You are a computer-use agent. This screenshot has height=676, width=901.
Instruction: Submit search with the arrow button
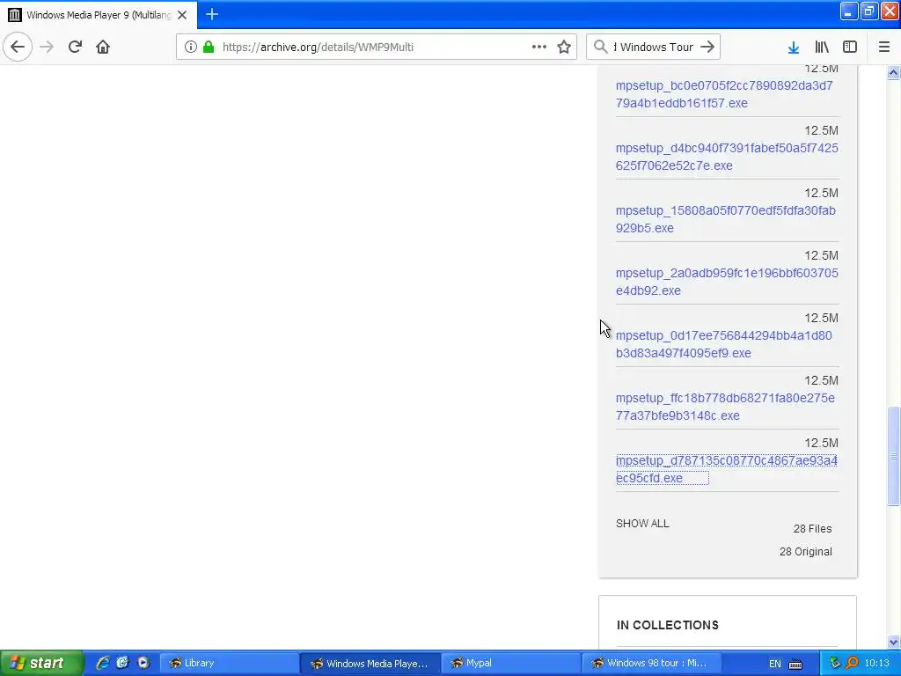708,47
